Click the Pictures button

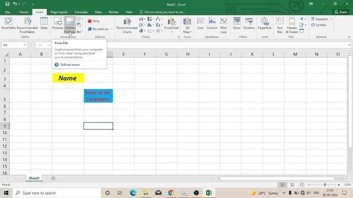pos(57,23)
